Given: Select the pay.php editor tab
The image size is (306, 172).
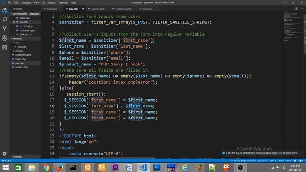Looking at the screenshot, I should click(x=73, y=9).
